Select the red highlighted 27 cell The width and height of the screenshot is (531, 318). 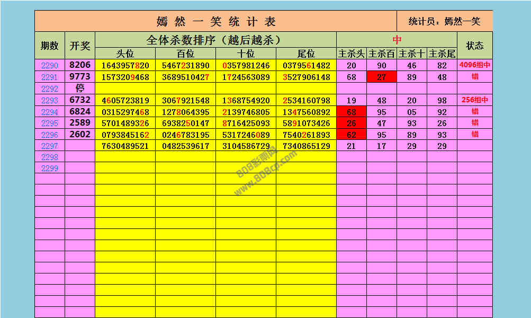(x=381, y=77)
